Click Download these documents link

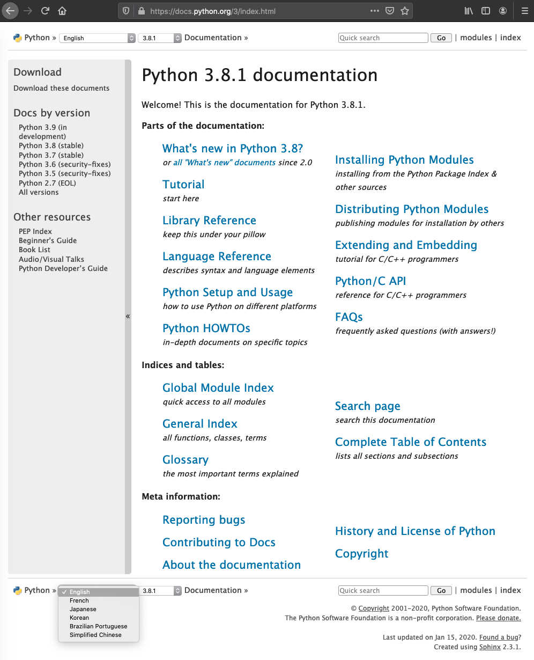tap(61, 88)
